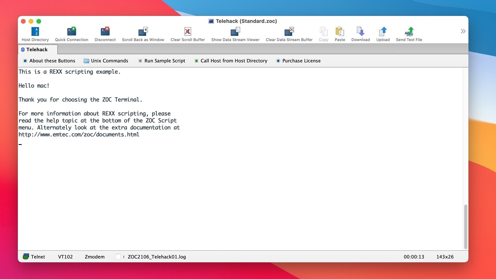The width and height of the screenshot is (496, 279).
Task: Click the Telehack session tab
Action: (36, 49)
